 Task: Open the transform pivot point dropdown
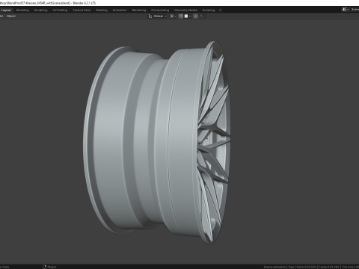click(x=173, y=16)
